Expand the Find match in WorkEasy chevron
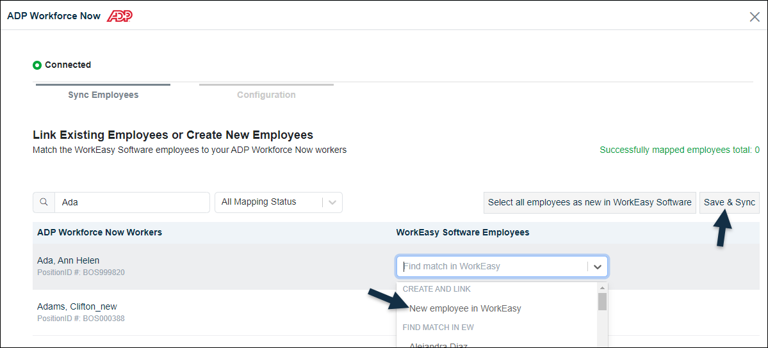 [597, 267]
